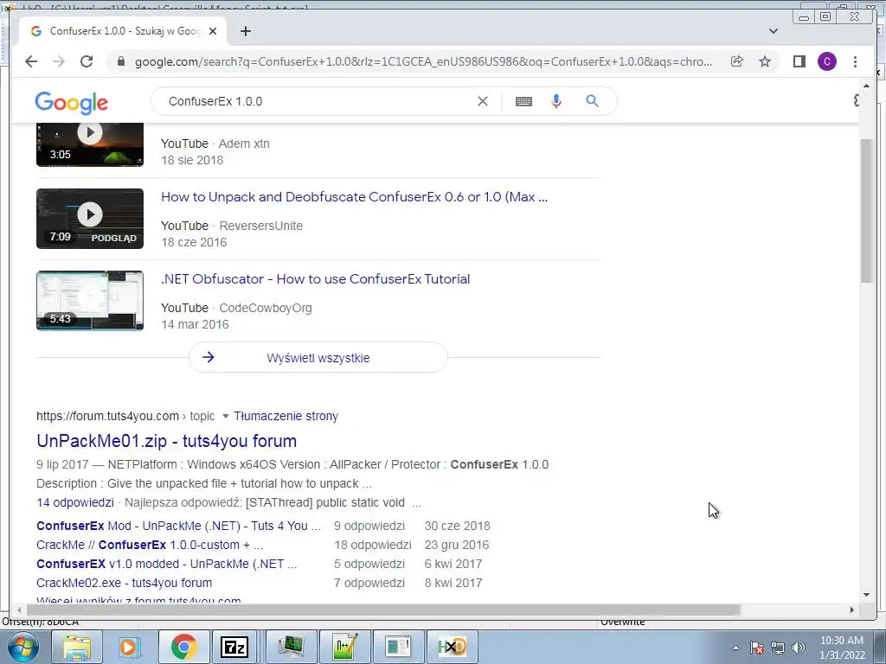Click the '30 cze 2018' date entry
The height and width of the screenshot is (664, 886).
pos(457,526)
